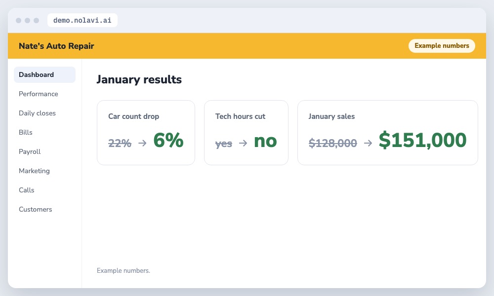Click the 6% car count value
This screenshot has width=494, height=296.
pyautogui.click(x=168, y=140)
